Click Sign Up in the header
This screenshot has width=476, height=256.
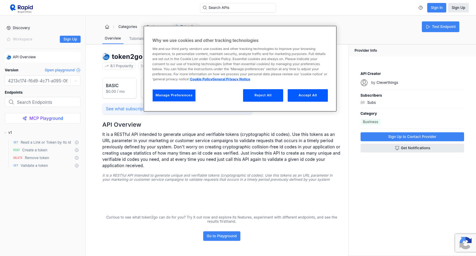tap(458, 8)
